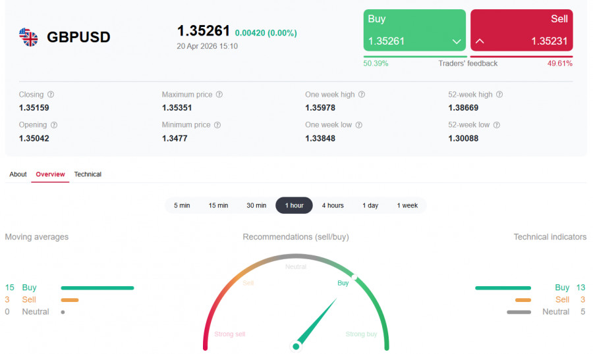Click the Technical indicators Sell 3 row
Screen dimensions: 593x354
[x=550, y=300]
